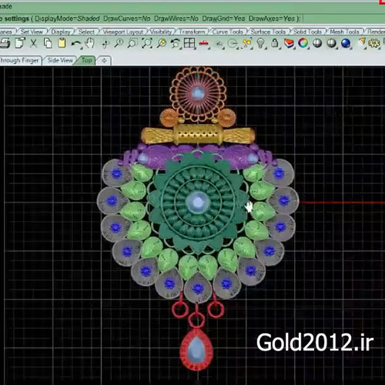385x385 pixels.
Task: Click the Print icon in the toolbar
Action: tap(5, 43)
